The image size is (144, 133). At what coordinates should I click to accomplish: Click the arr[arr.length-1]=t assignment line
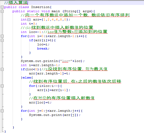pyautogui.click(x=49, y=73)
